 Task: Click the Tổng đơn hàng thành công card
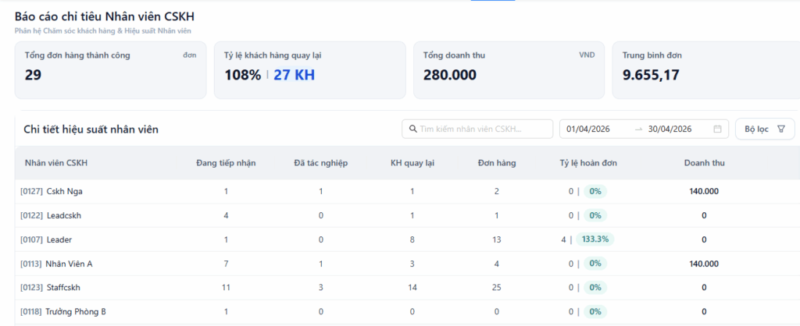pyautogui.click(x=110, y=70)
